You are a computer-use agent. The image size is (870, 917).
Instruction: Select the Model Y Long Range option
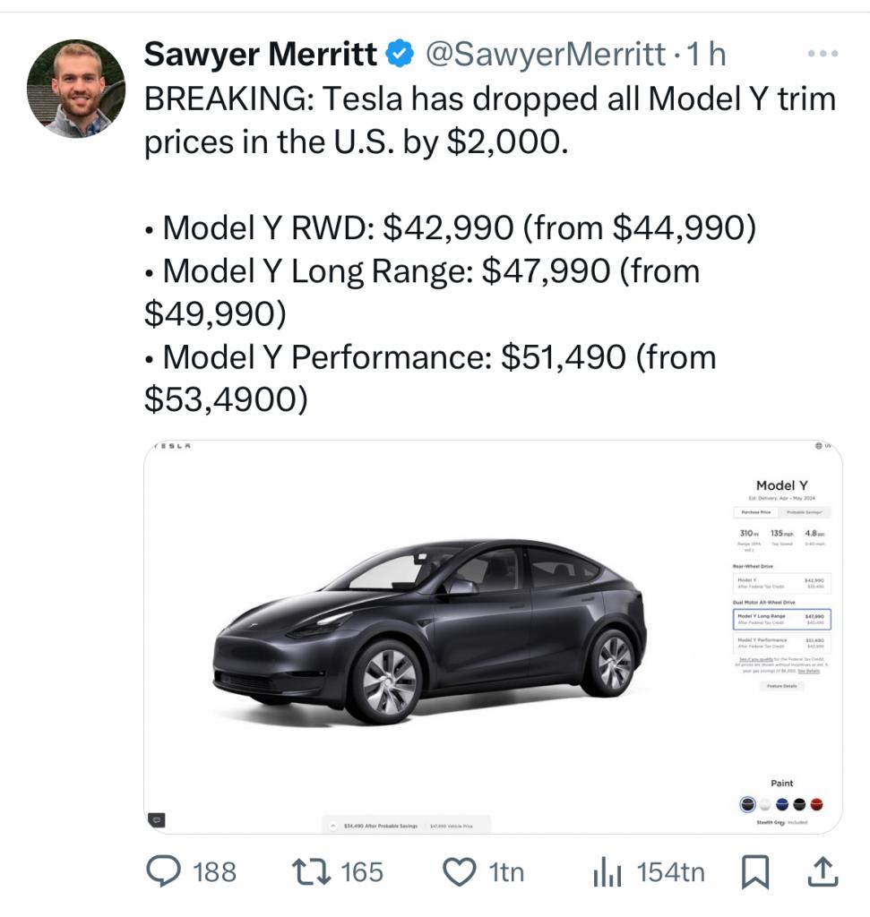pos(781,619)
